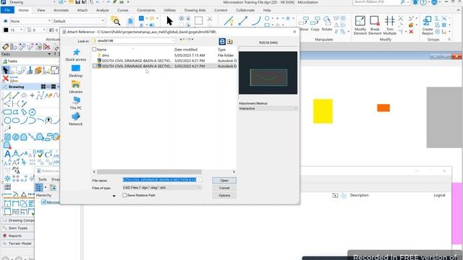The image size is (463, 260).
Task: Click the Libraries shortcut in dialog sidebar
Action: 75,87
